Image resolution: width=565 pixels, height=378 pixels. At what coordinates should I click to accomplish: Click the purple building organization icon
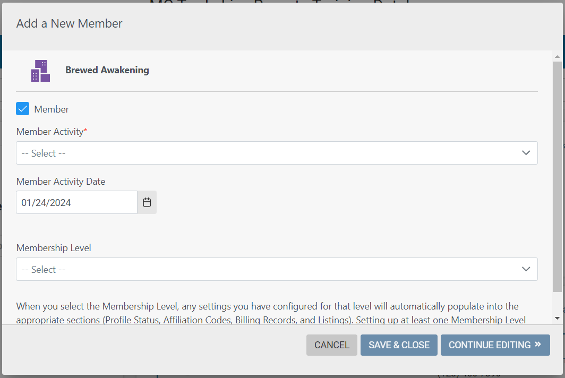click(40, 71)
